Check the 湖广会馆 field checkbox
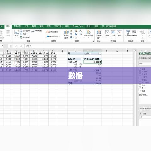151x151 pixels. click(x=140, y=83)
